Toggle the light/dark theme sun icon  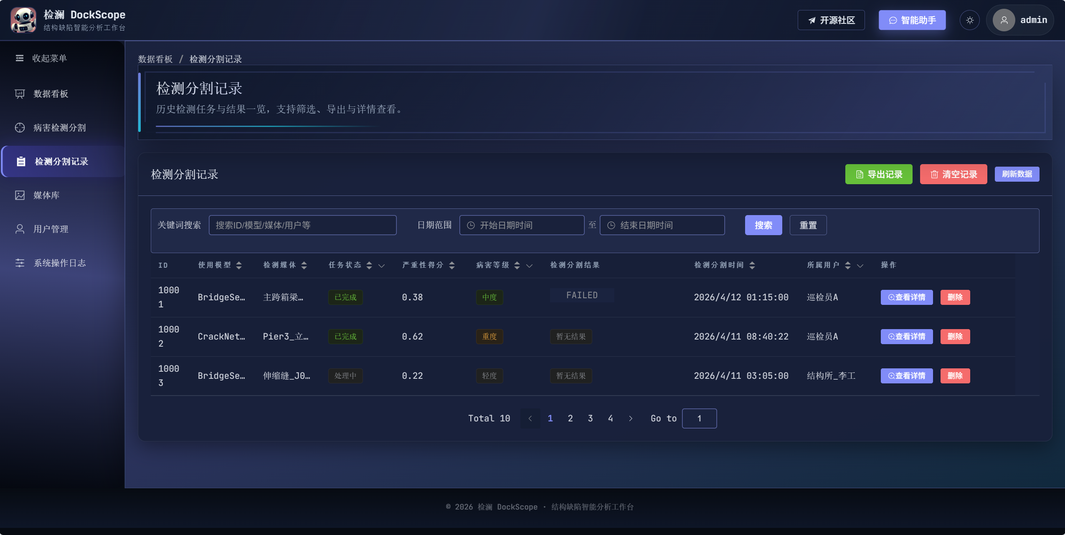pyautogui.click(x=970, y=20)
